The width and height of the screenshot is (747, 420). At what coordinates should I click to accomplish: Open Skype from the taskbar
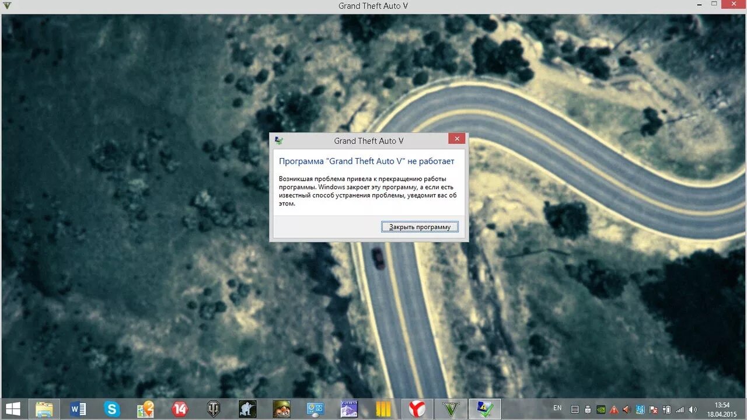112,409
